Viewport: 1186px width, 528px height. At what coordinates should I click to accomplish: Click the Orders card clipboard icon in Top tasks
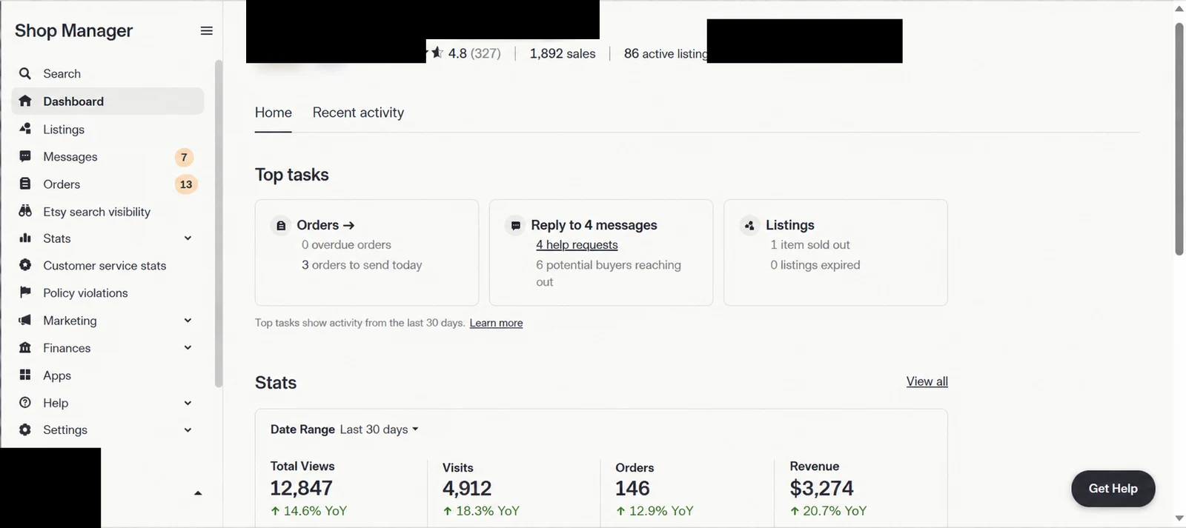click(x=281, y=225)
